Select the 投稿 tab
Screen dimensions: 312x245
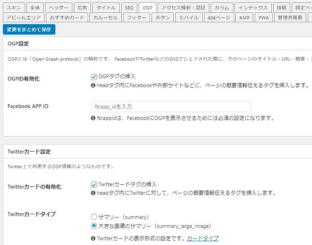pos(281,8)
